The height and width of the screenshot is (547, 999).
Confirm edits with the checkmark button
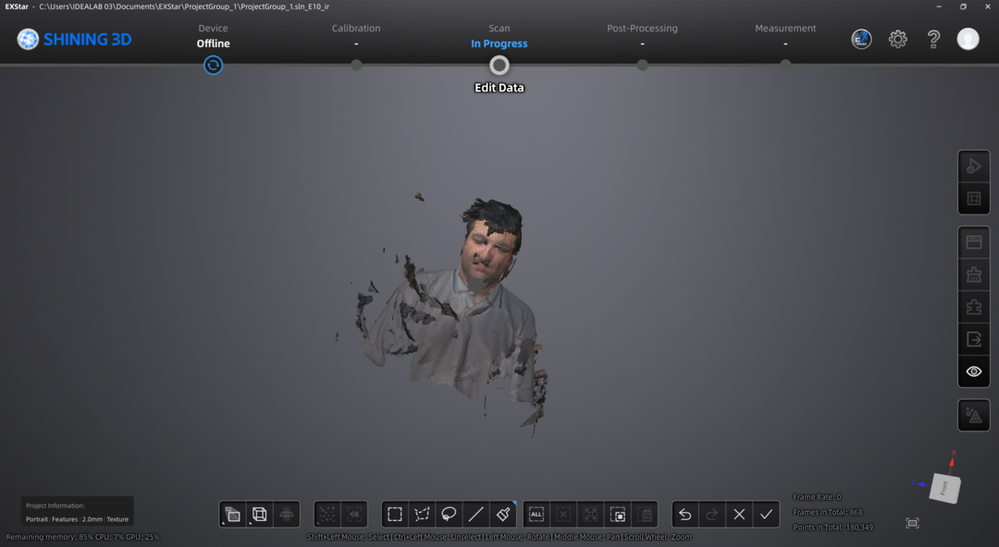(766, 514)
